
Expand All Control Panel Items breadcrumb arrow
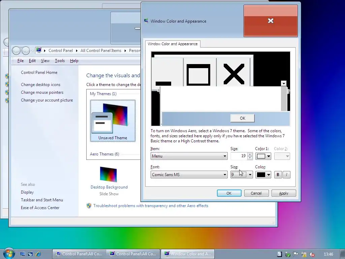pyautogui.click(x=125, y=51)
